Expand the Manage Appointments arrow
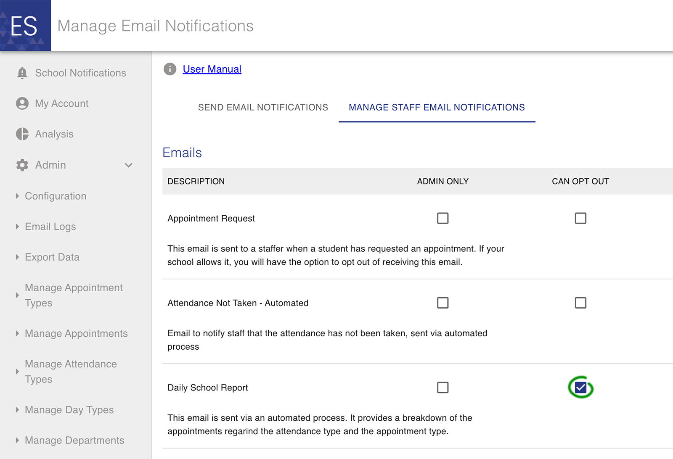 (17, 333)
